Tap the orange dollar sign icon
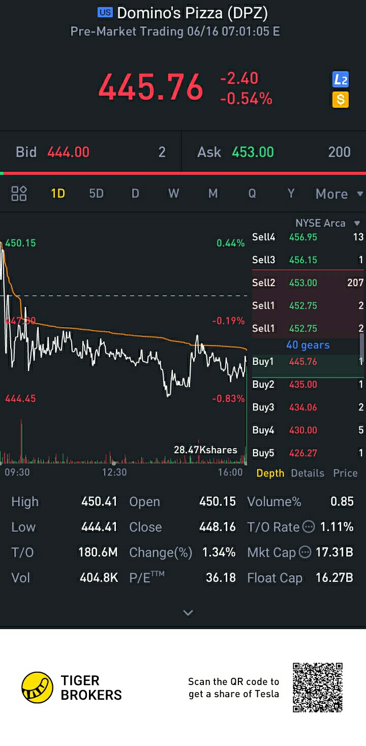This screenshot has height=746, width=366. pos(340,100)
